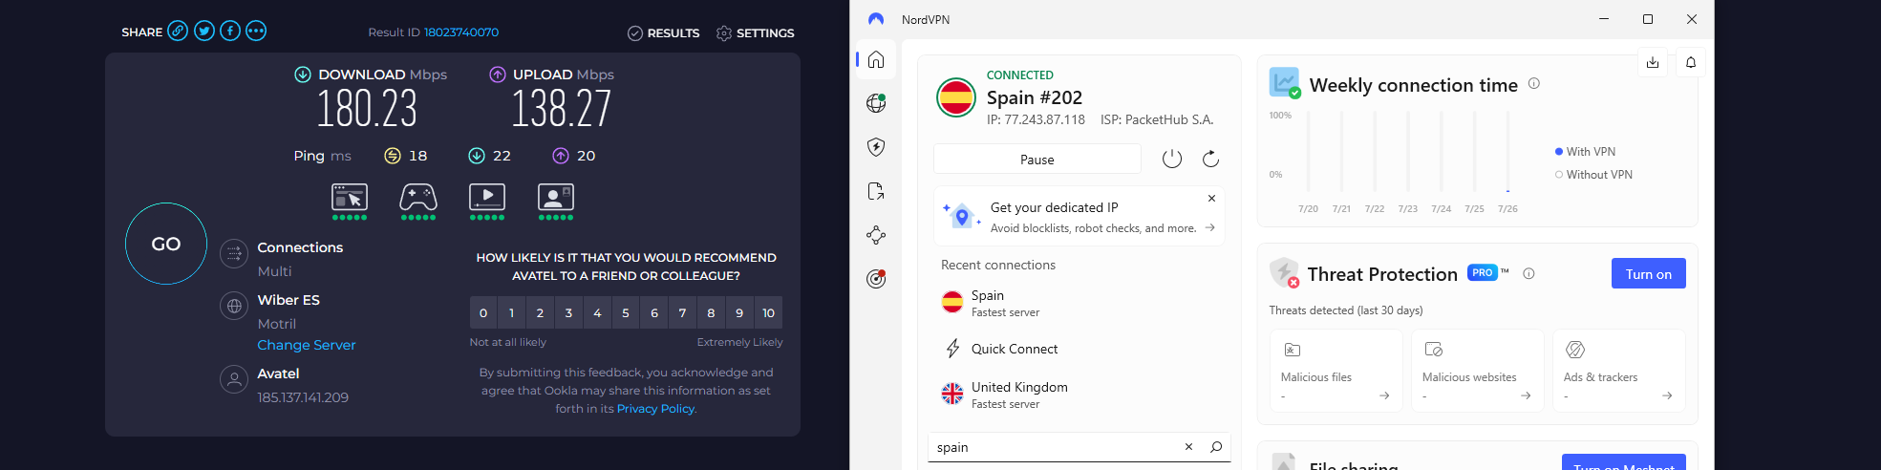Open NordVPN notifications bell
Screen dimensions: 1881x470
point(1691,62)
